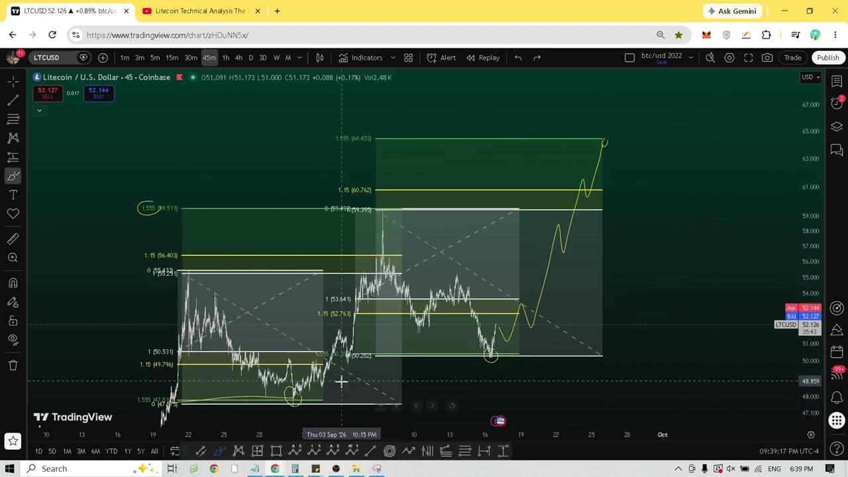Open the layout templates grid icon
The height and width of the screenshot is (477, 848).
tap(409, 58)
